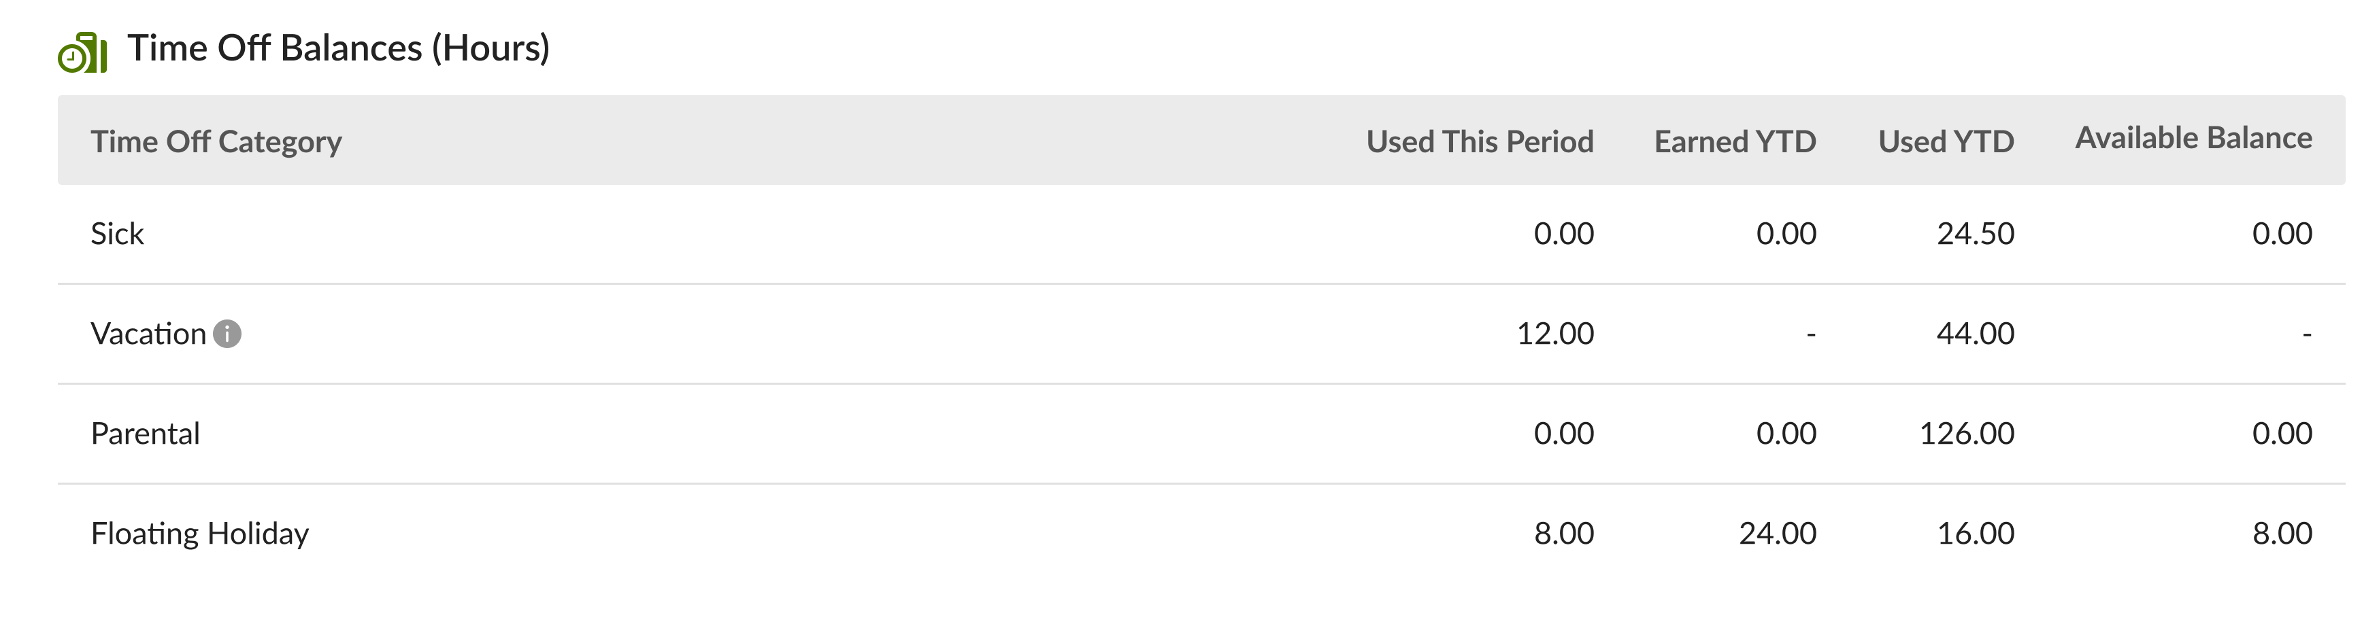Click the Used This Period column header
This screenshot has height=624, width=2379.
tap(1480, 141)
